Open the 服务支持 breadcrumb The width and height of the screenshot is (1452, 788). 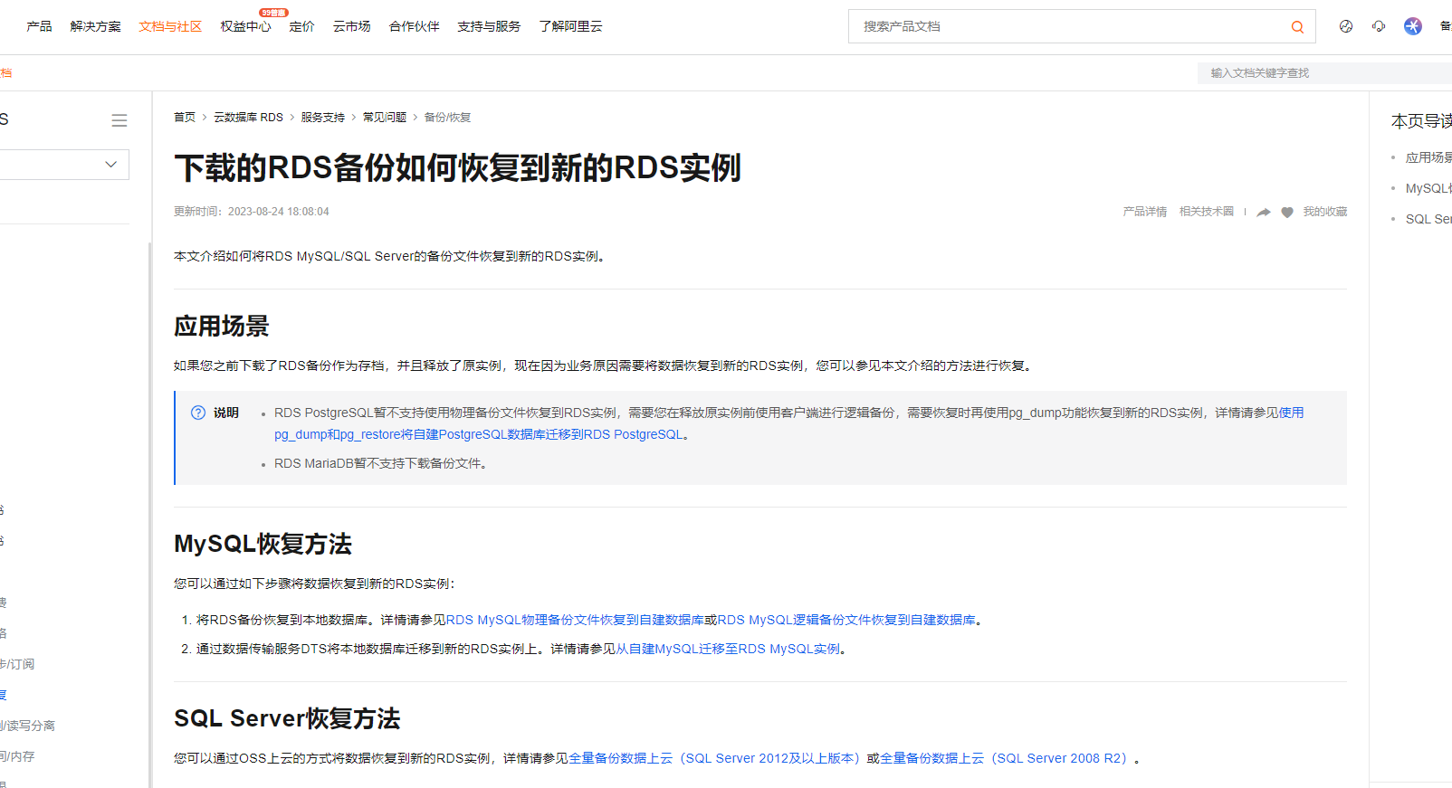point(323,118)
